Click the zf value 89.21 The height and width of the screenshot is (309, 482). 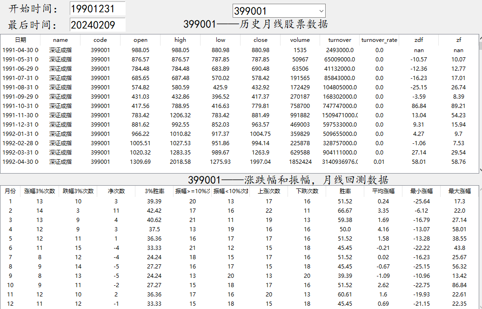[x=458, y=106]
